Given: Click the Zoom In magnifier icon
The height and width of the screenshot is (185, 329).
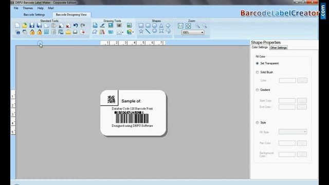Looking at the screenshot, I should [197, 26].
